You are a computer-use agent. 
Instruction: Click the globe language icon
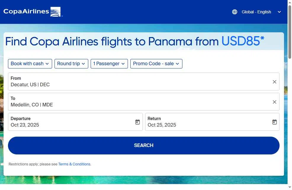point(235,12)
